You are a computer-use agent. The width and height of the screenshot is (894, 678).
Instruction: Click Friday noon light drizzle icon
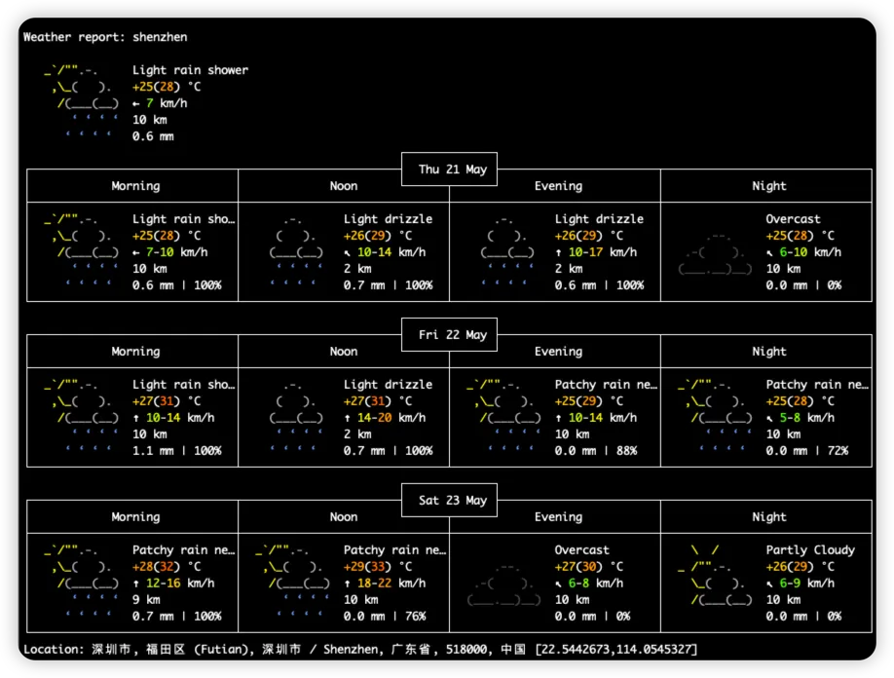[x=296, y=417]
